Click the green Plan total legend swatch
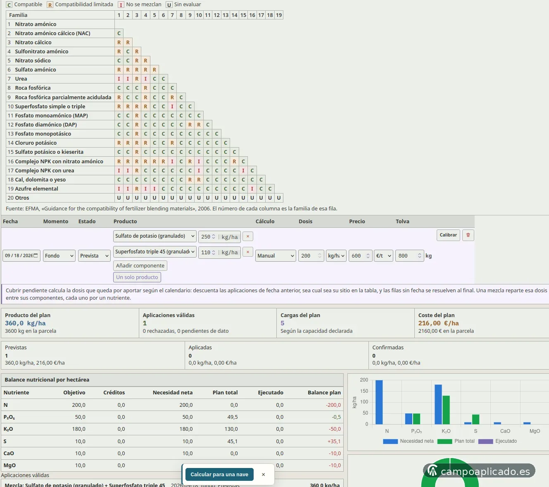The image size is (549, 487). 444,442
